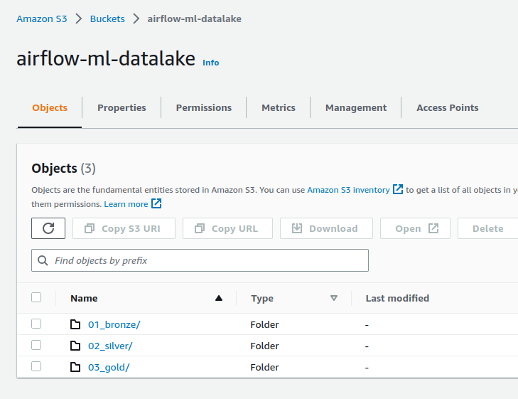Viewport: 518px width, 399px height.
Task: Click the Objects (3) section heading
Action: coord(63,169)
